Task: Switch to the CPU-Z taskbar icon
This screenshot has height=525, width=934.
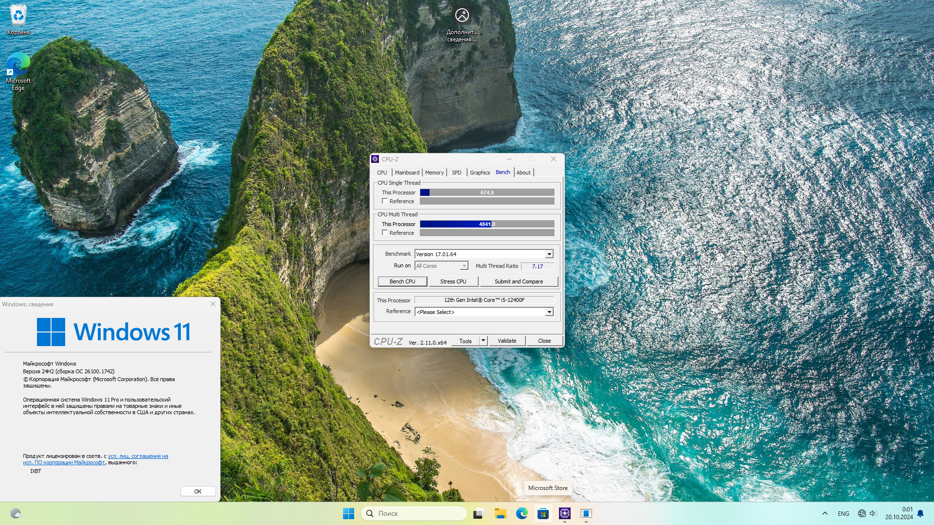Action: click(564, 513)
